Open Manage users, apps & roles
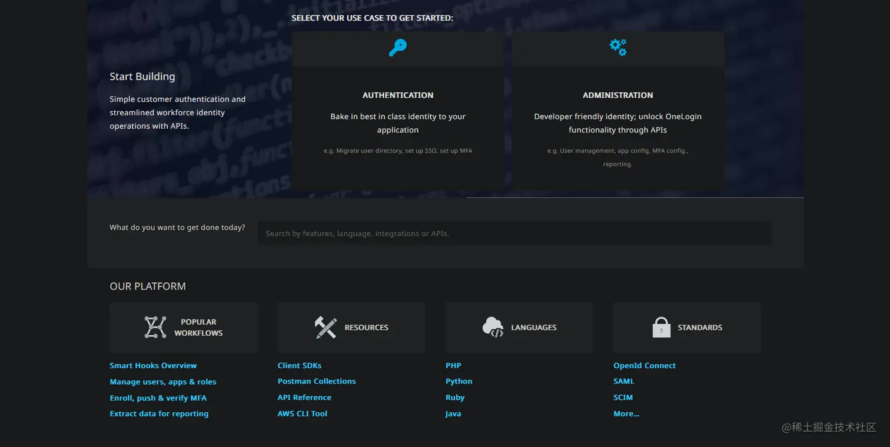The image size is (890, 447). 163,382
